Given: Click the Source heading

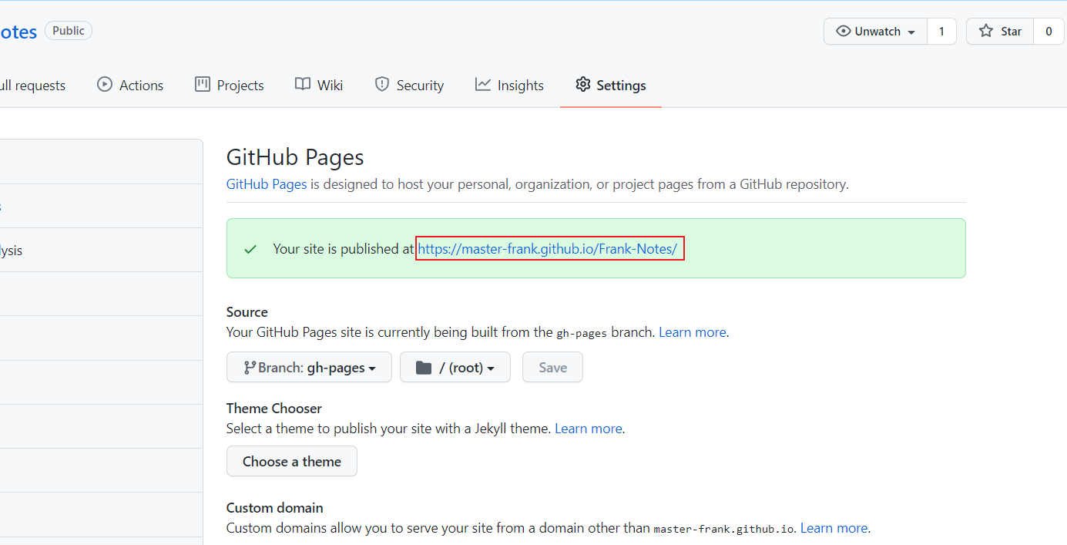Looking at the screenshot, I should [247, 312].
